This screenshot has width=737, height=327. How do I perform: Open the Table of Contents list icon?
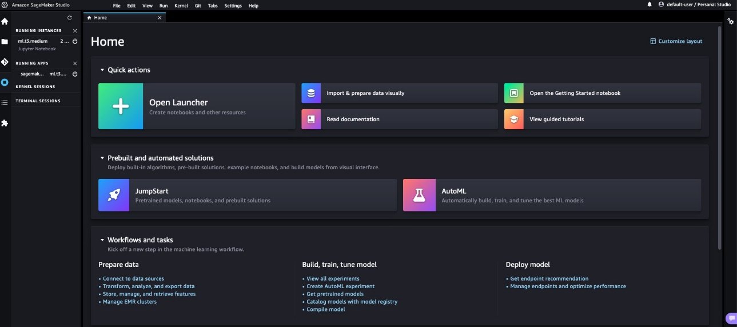coord(5,102)
